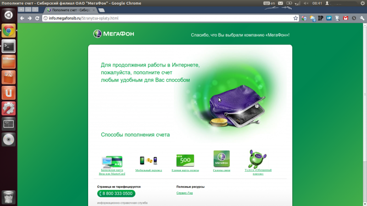
Task: Follow the "Сервис-Гид" link
Action: 184,193
